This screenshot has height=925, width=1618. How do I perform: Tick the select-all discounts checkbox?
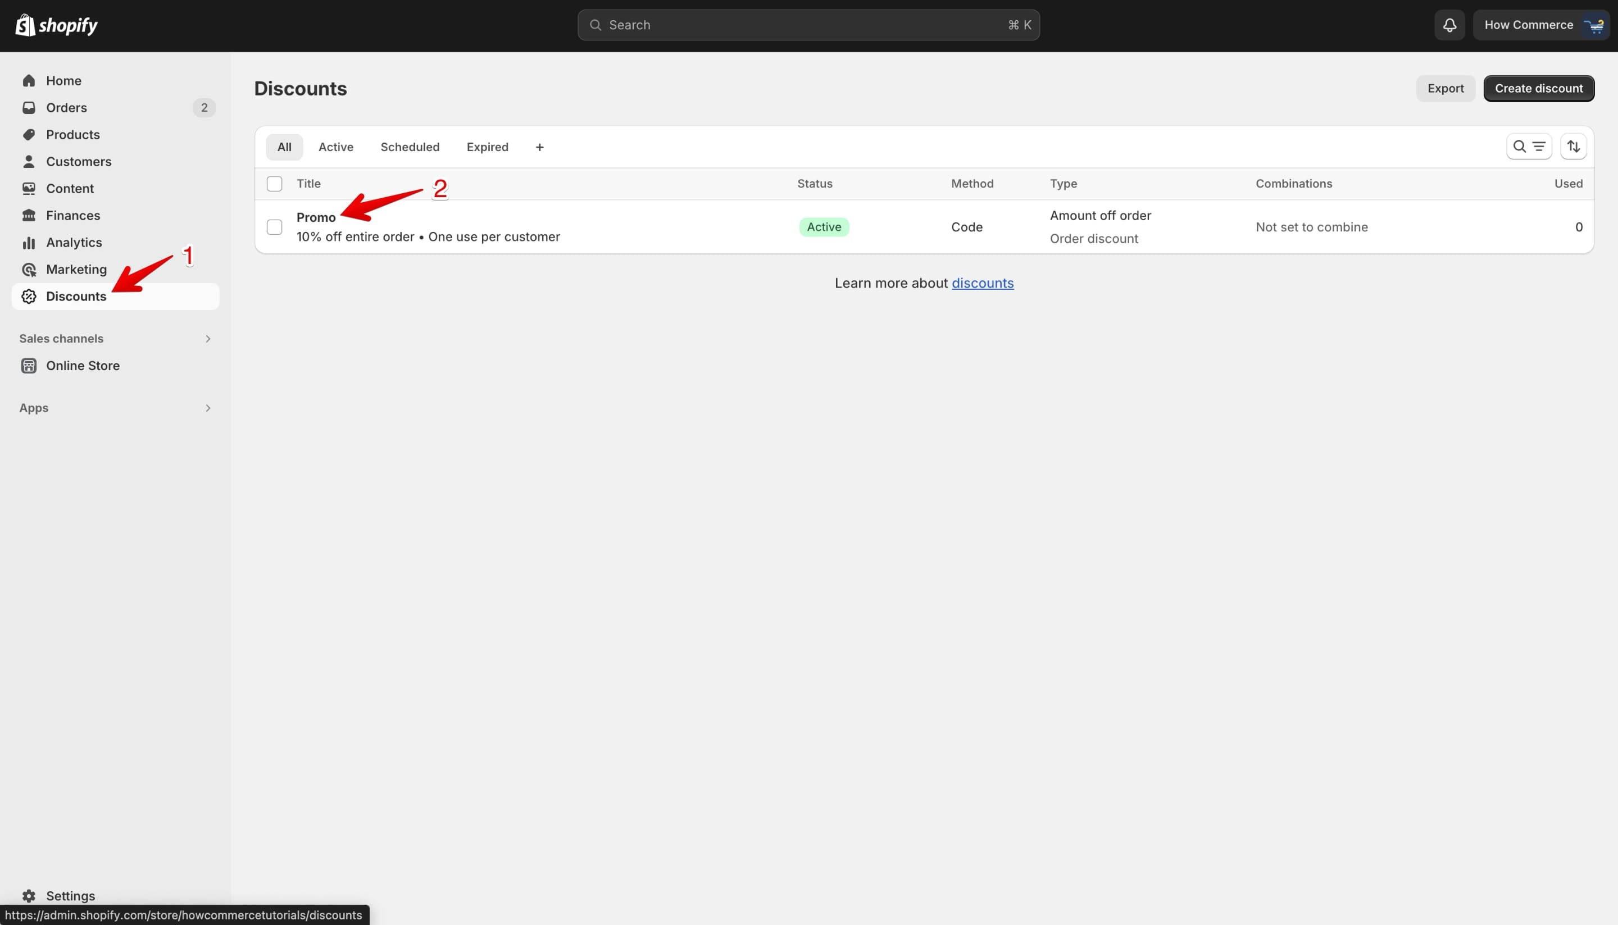[275, 184]
